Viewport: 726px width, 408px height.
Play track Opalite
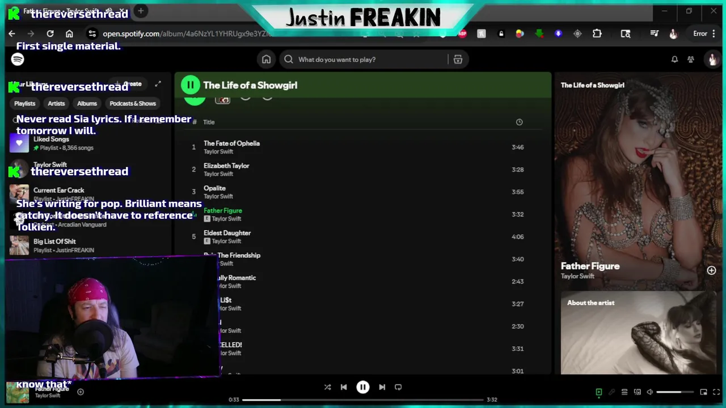[x=363, y=192]
